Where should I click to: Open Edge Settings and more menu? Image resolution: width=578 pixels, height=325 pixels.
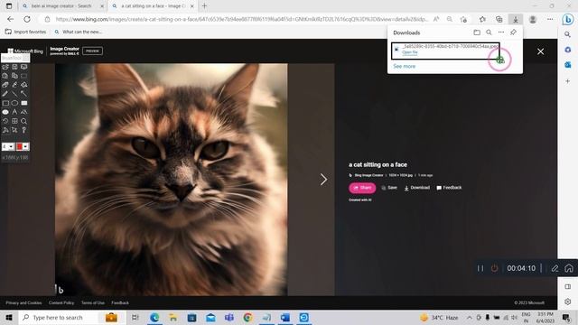550,19
